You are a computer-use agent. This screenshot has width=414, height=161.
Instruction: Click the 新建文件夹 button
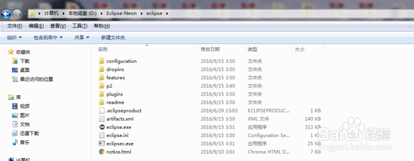click(113, 38)
